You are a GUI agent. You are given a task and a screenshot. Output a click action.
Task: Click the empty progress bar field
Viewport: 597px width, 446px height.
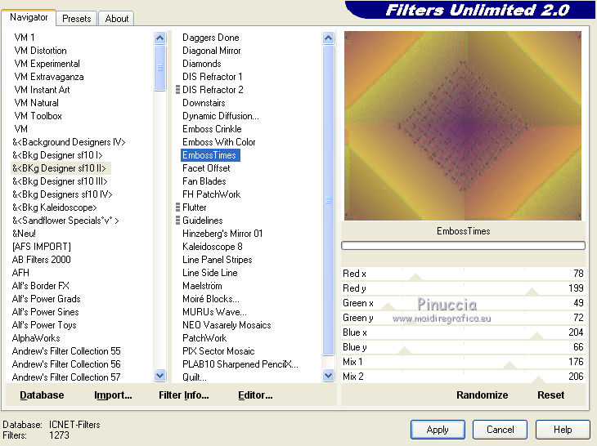[x=463, y=246]
